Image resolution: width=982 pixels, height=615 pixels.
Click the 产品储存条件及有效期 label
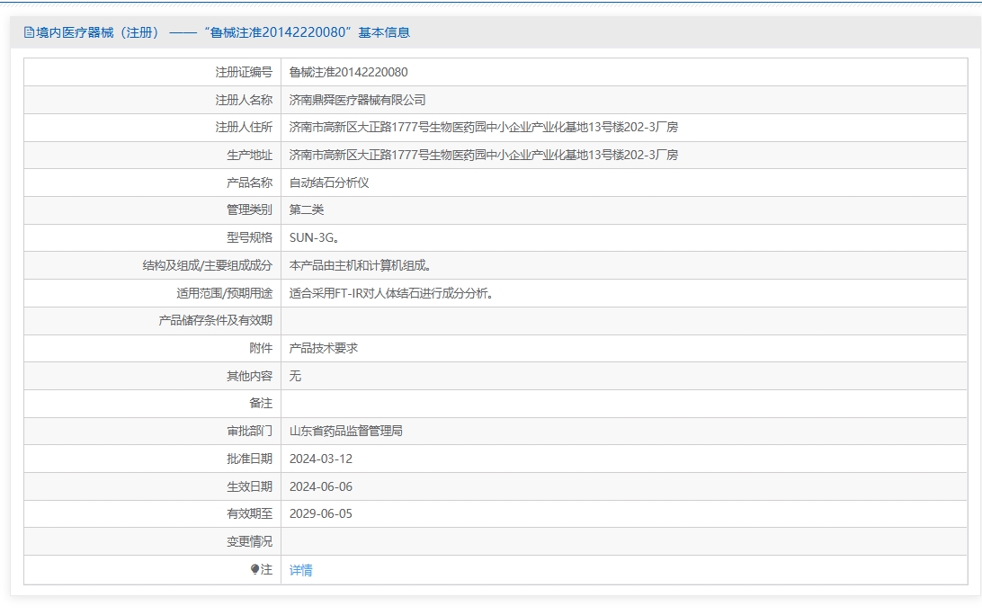coord(216,321)
